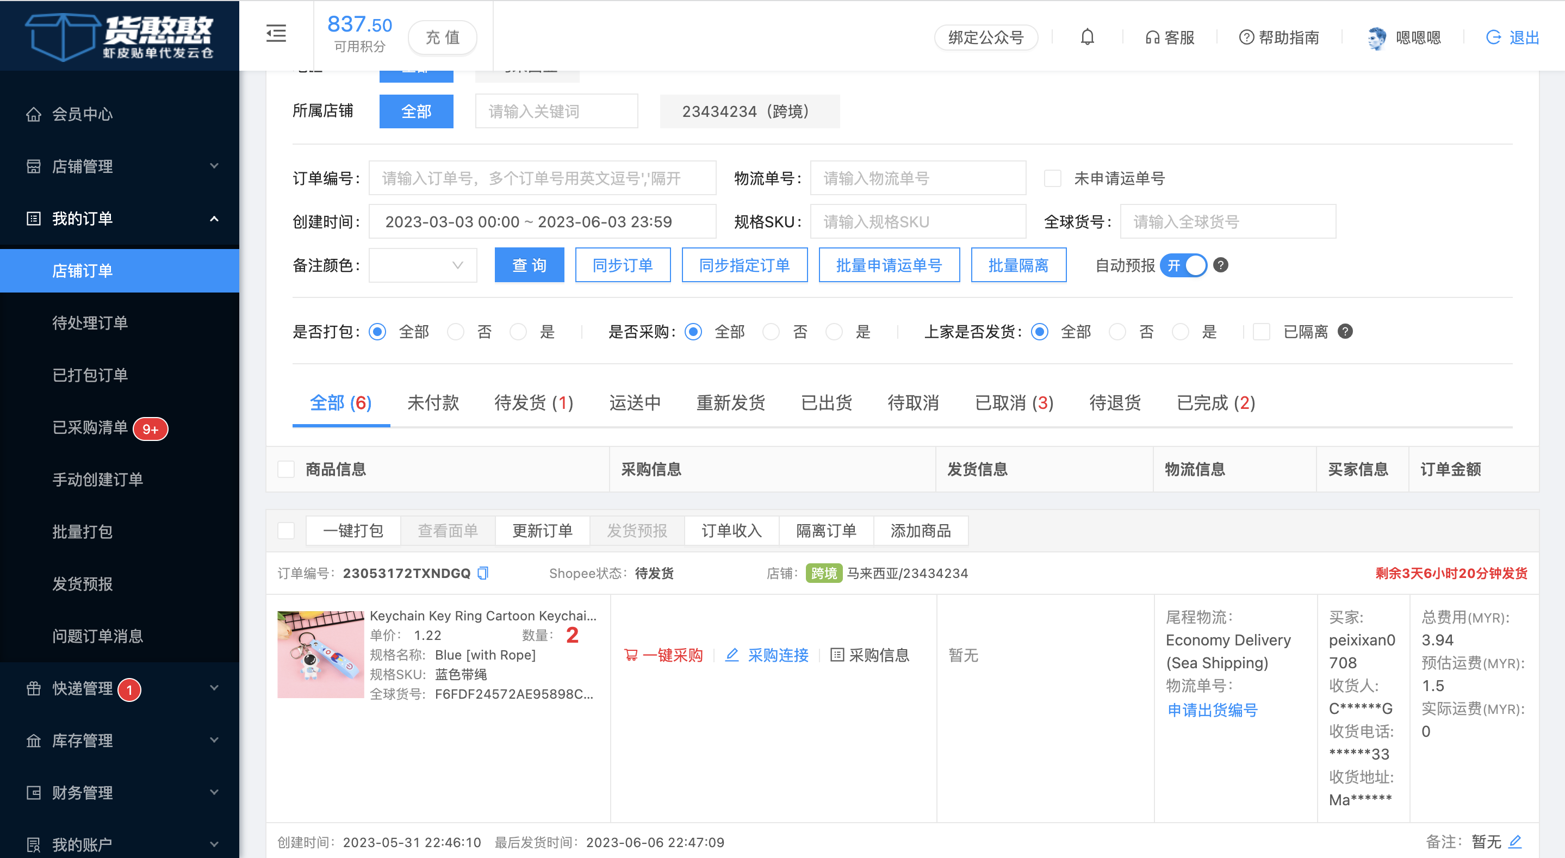Select 是否采购 否 radio button

[771, 332]
